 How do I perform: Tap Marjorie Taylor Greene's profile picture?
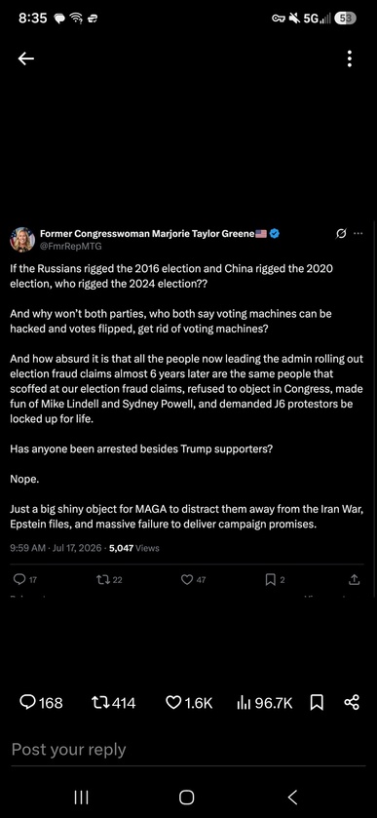click(22, 240)
